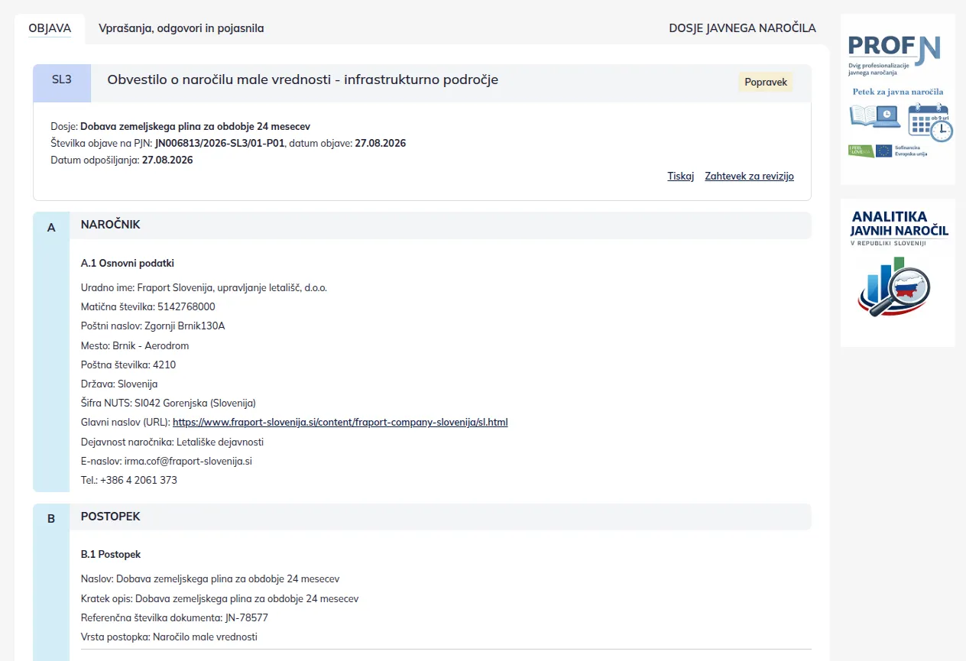Screen dimensions: 966x661
Task: Select the Uradno ime Fraport Slovenija line
Action: click(x=204, y=287)
